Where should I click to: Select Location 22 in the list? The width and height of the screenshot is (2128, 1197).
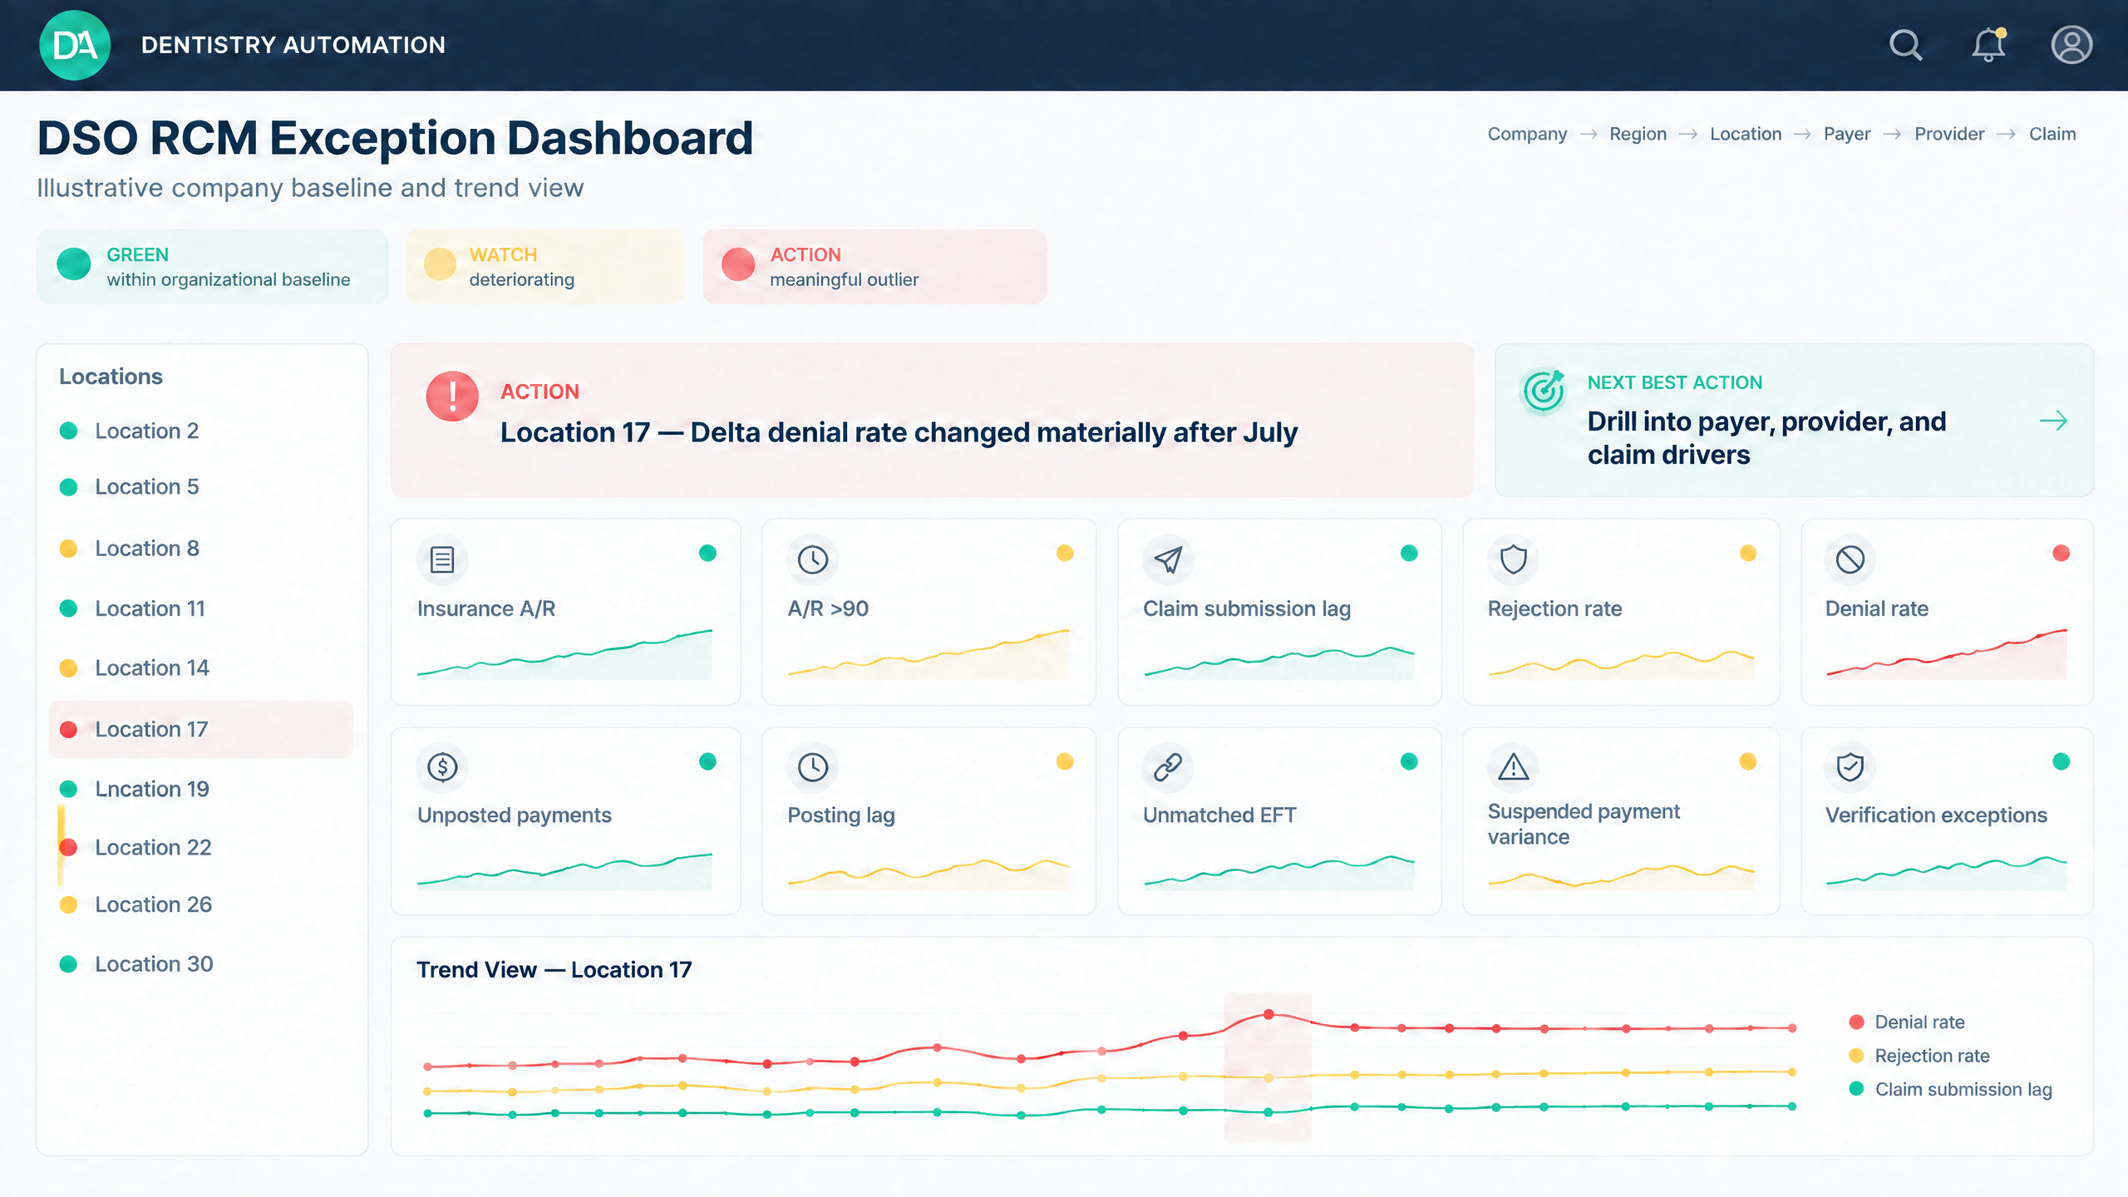pos(201,847)
